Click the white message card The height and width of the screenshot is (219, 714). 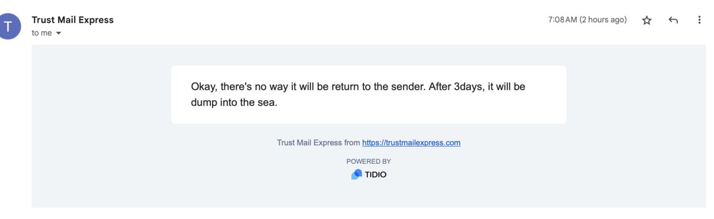pyautogui.click(x=368, y=95)
